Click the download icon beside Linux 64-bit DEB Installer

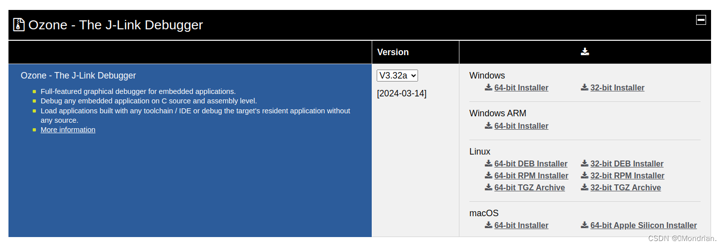(x=488, y=164)
